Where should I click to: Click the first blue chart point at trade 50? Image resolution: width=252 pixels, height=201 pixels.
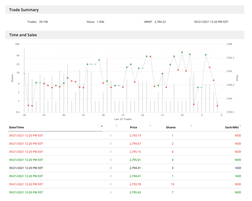click(24, 73)
